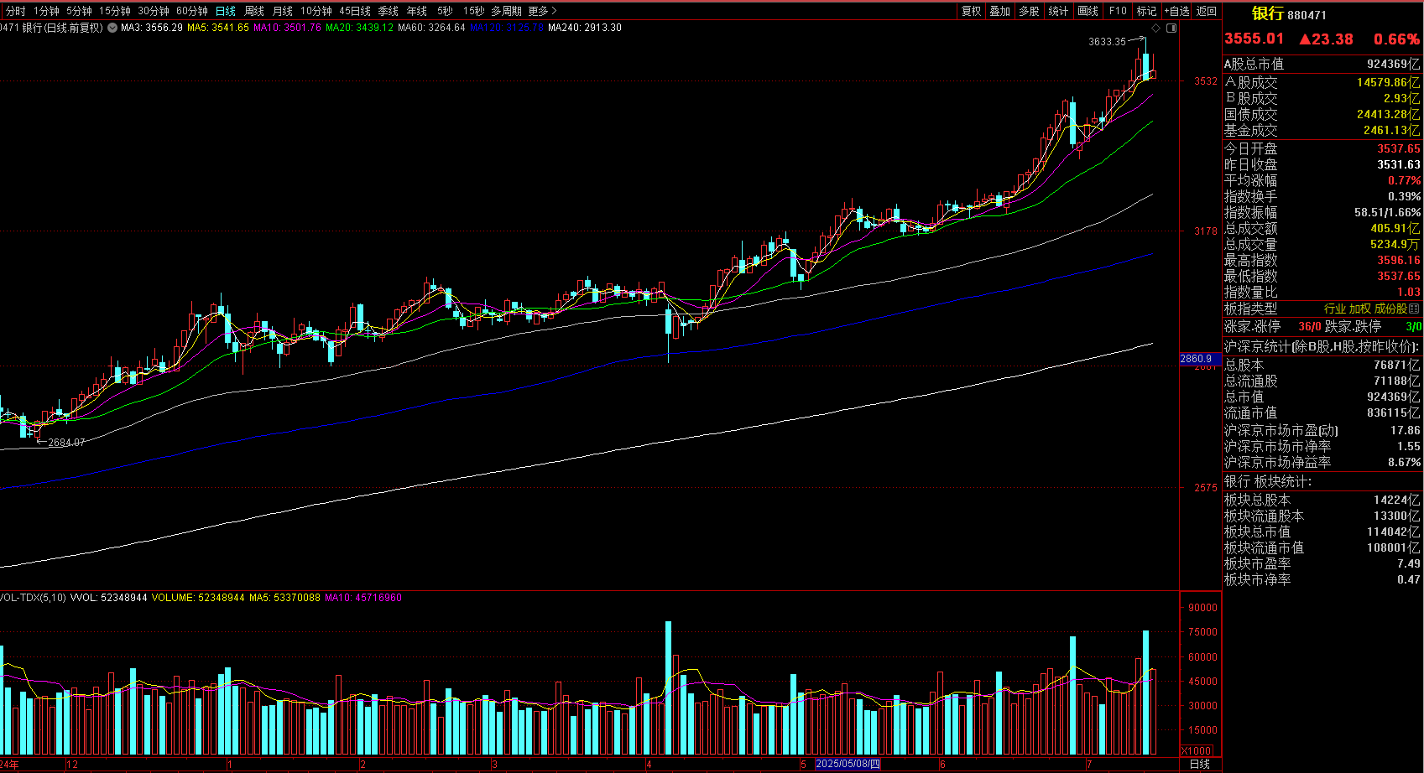The width and height of the screenshot is (1424, 773).
Task: Switch chart to 30分钟 period
Action: (x=154, y=11)
